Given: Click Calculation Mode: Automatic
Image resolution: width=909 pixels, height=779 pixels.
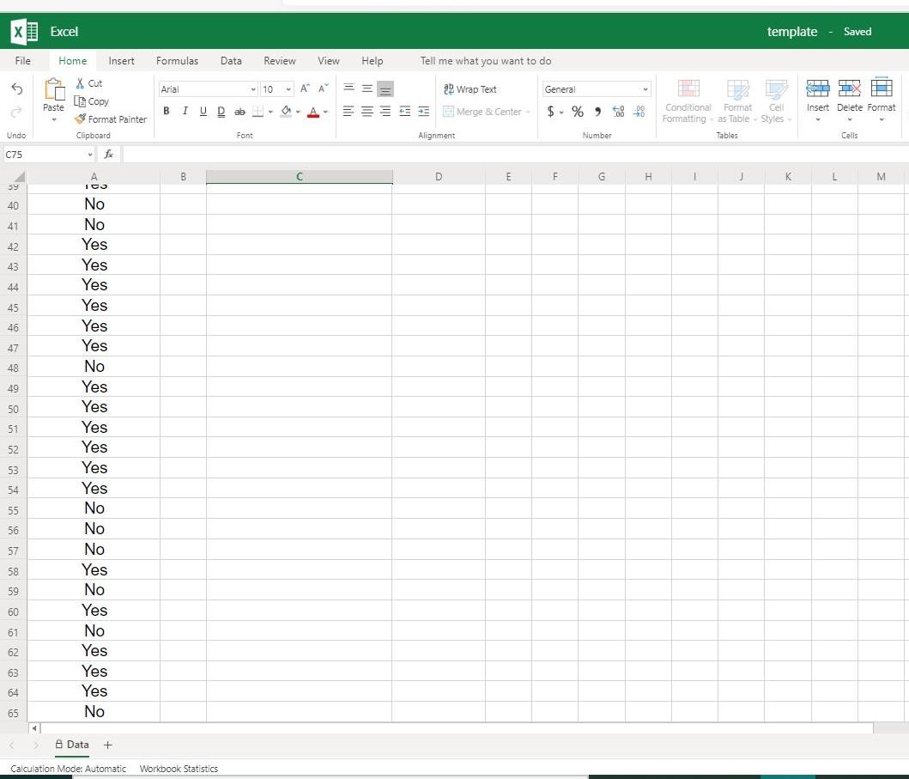Looking at the screenshot, I should [68, 769].
